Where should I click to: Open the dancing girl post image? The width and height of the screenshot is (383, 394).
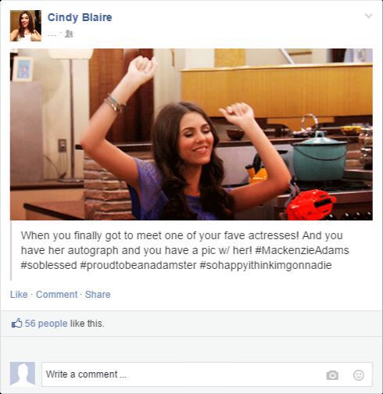pyautogui.click(x=191, y=134)
